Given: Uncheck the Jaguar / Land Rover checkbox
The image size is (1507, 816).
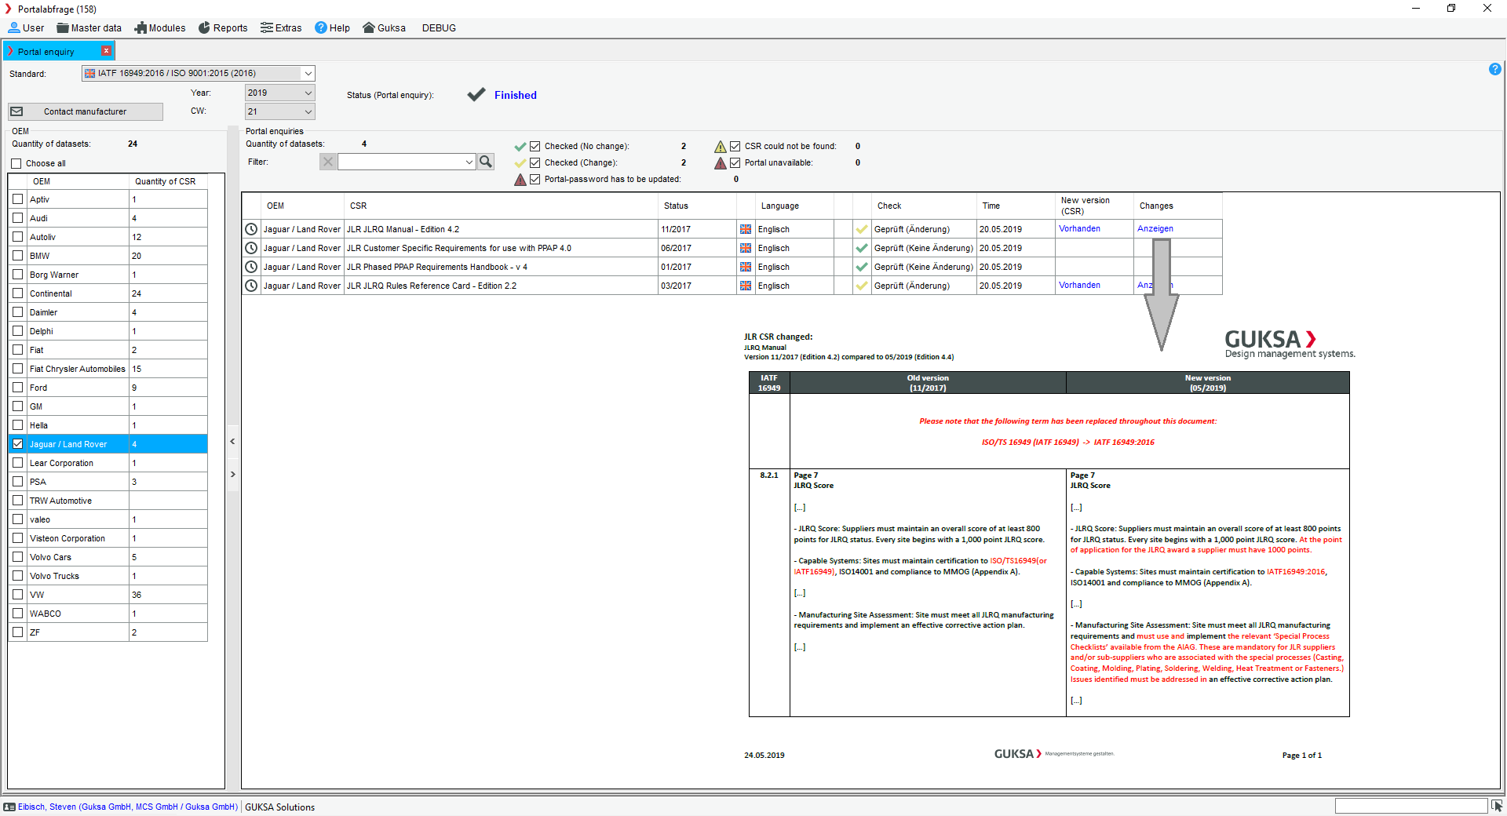Looking at the screenshot, I should click(x=18, y=444).
